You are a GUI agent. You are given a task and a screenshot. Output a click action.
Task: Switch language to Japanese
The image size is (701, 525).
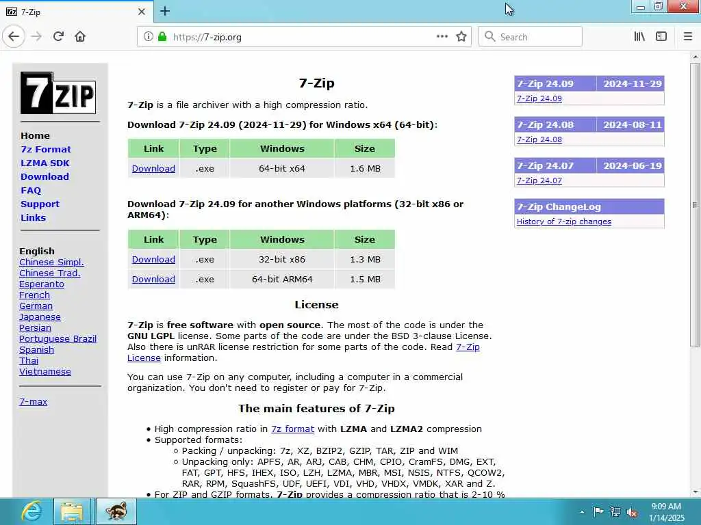[x=40, y=317]
